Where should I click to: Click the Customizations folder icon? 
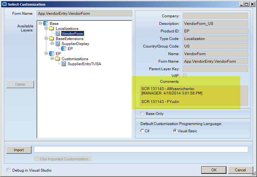58,59
